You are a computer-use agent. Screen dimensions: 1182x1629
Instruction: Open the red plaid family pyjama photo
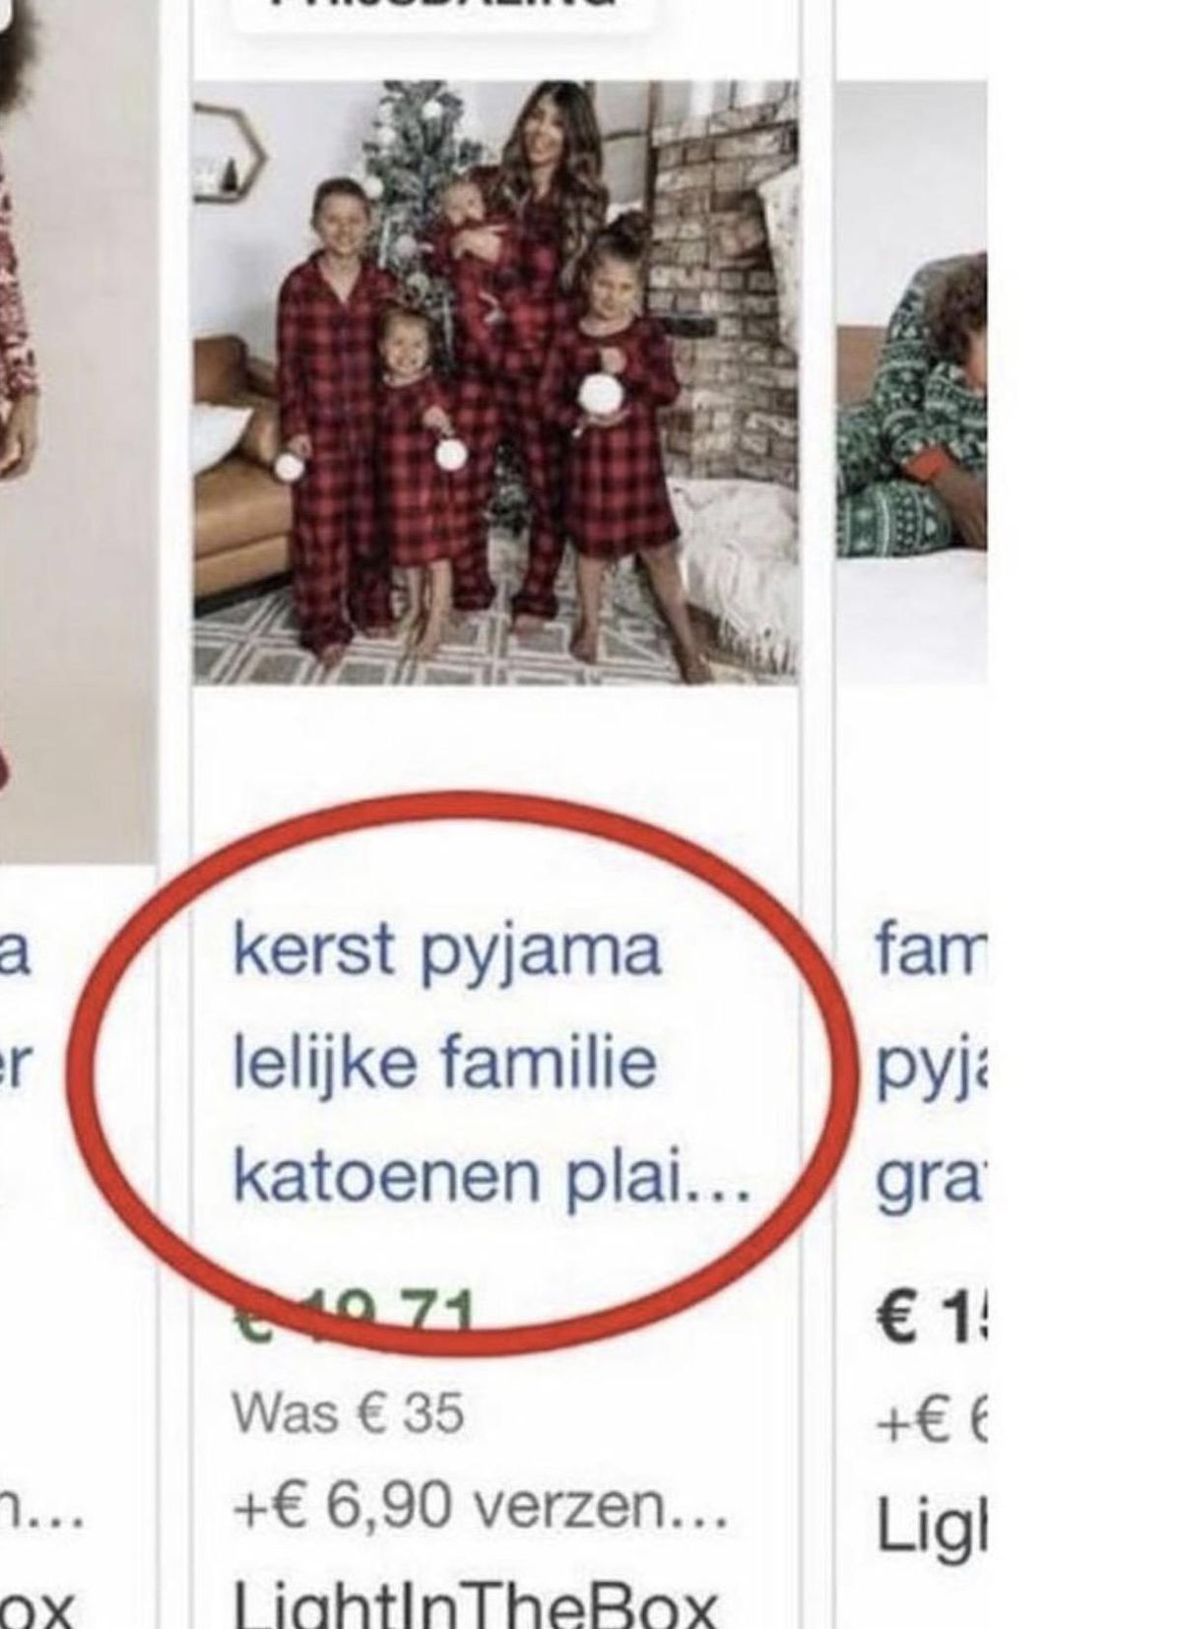pyautogui.click(x=495, y=382)
